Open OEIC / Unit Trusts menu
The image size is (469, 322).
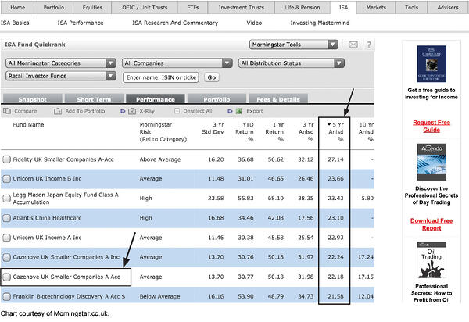(x=145, y=8)
